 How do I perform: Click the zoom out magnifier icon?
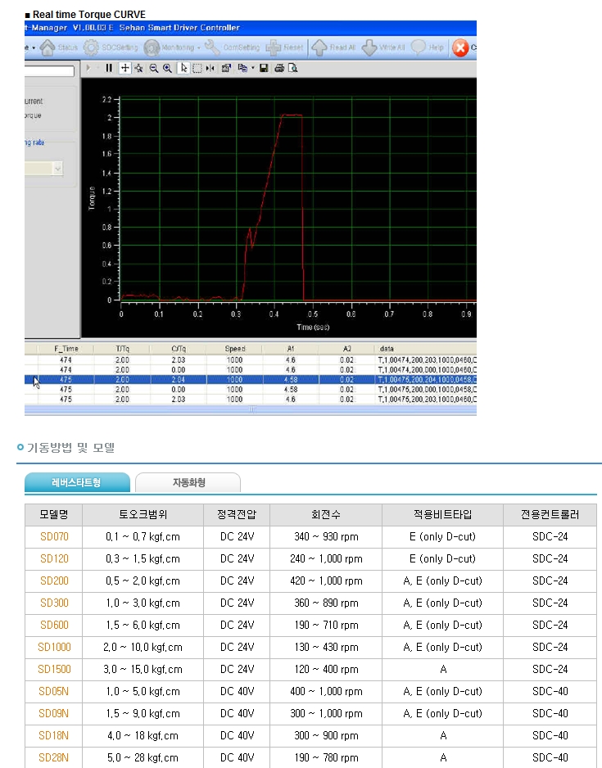(153, 68)
